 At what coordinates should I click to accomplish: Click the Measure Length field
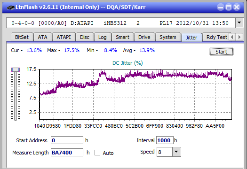[x=67, y=153]
